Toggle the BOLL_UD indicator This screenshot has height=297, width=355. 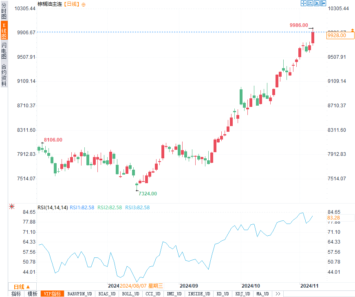click(130, 294)
